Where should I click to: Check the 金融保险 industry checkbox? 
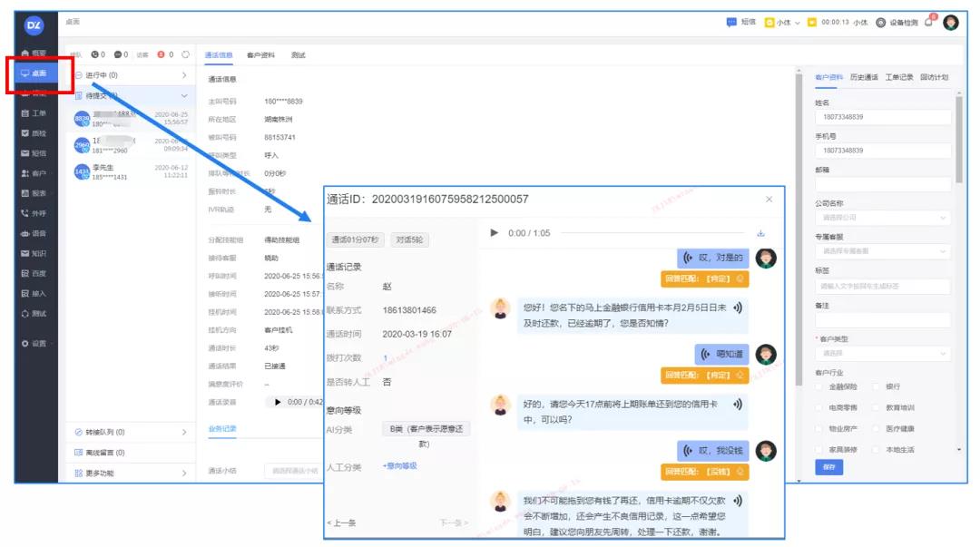(820, 386)
